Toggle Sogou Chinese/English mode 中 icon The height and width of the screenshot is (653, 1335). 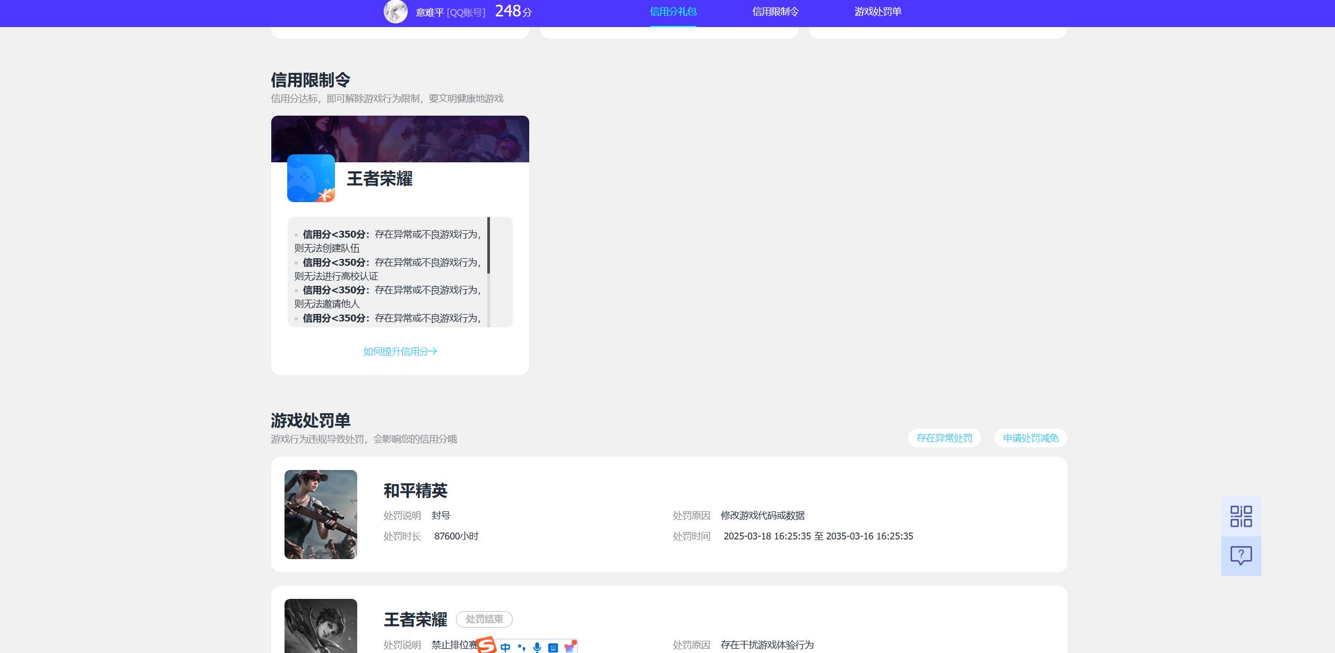click(505, 647)
